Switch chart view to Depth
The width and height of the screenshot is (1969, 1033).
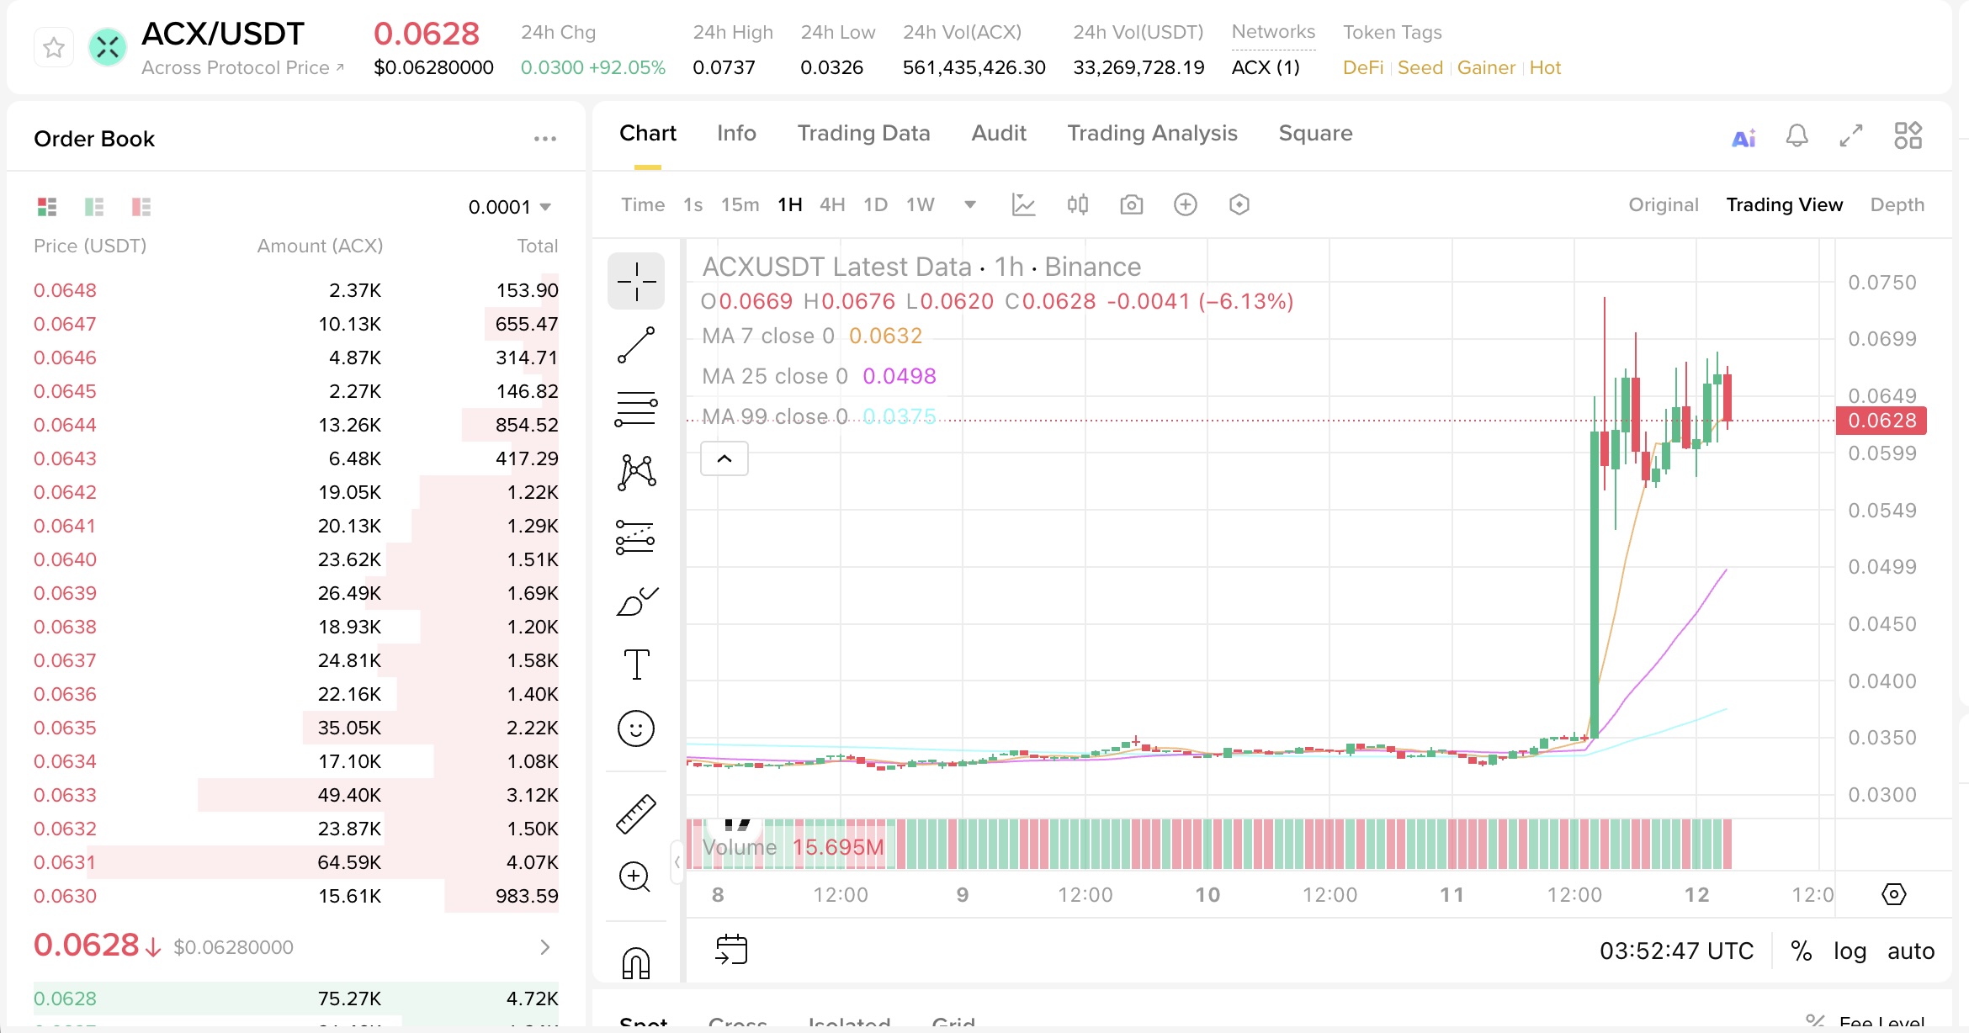coord(1897,204)
